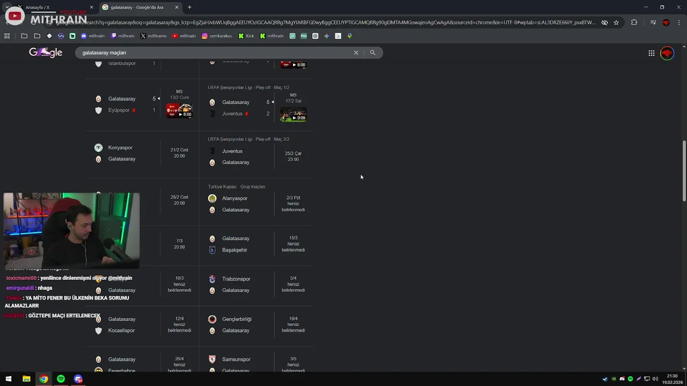Open the Kick mithrain bookmark
687x386 pixels.
[x=272, y=36]
